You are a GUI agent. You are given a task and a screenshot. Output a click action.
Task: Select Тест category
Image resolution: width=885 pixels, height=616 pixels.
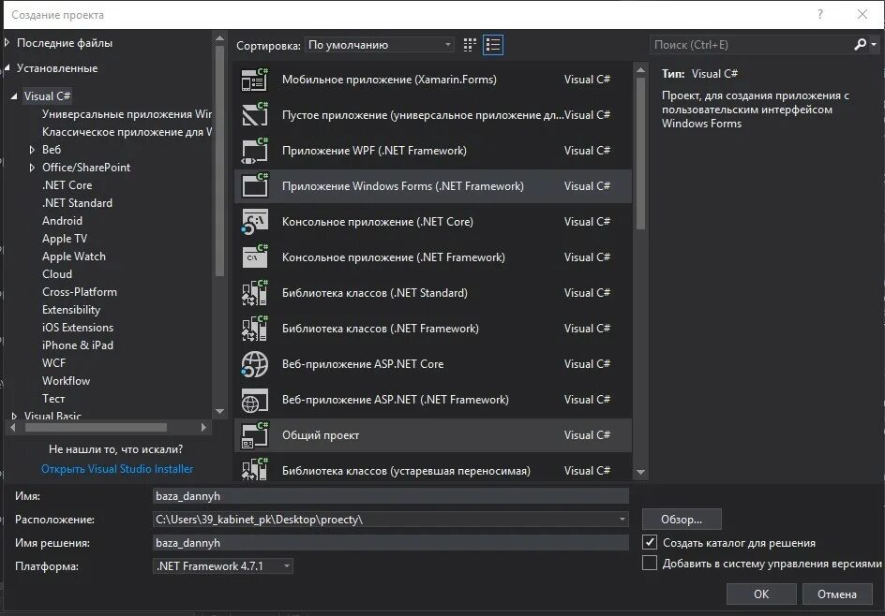pyautogui.click(x=53, y=399)
